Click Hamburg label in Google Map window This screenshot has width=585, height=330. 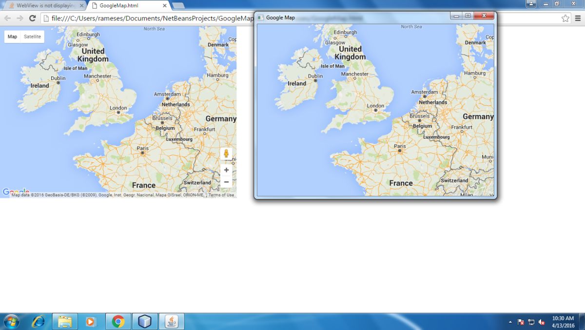tap(475, 73)
